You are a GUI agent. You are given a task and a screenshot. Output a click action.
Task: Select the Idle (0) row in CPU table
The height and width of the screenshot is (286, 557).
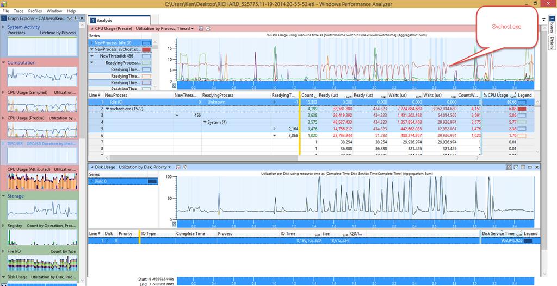(x=312, y=102)
